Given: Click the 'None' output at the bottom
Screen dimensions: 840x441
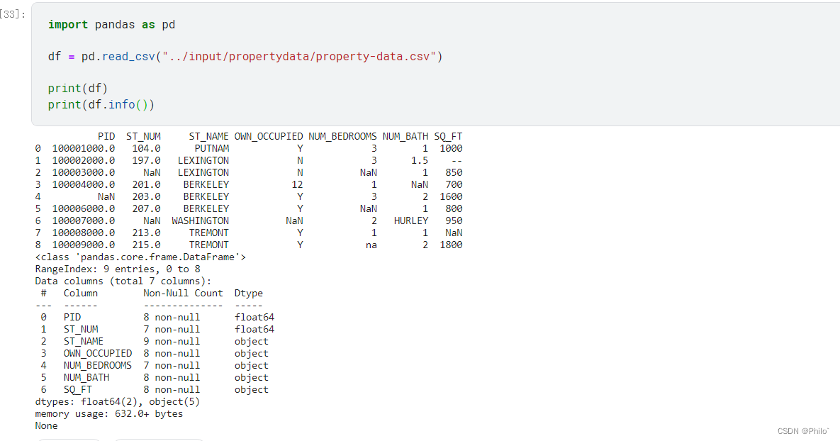Looking at the screenshot, I should click(x=46, y=426).
